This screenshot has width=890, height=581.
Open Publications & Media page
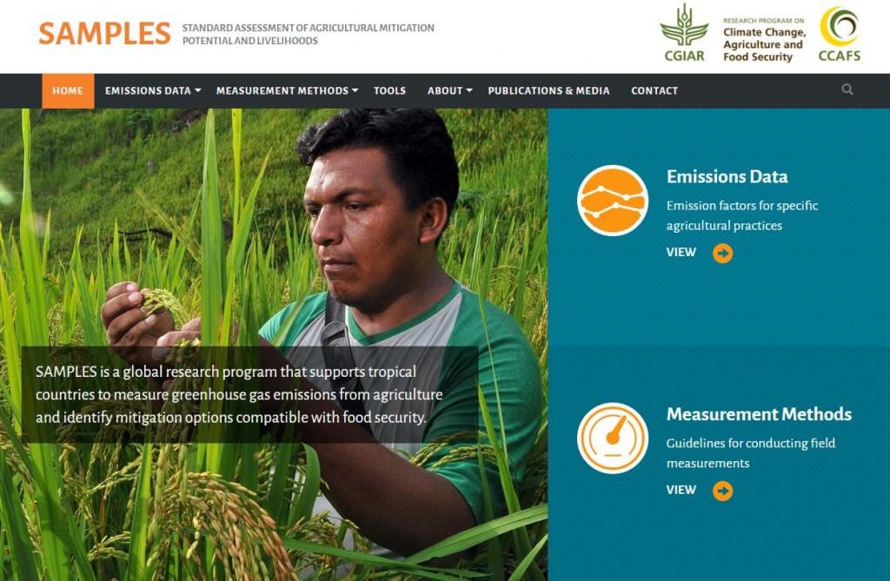[x=548, y=91]
